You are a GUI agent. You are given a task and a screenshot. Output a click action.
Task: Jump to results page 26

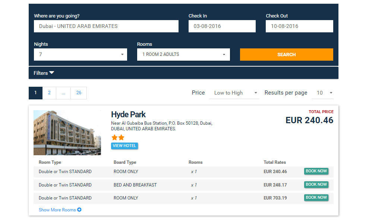79,93
